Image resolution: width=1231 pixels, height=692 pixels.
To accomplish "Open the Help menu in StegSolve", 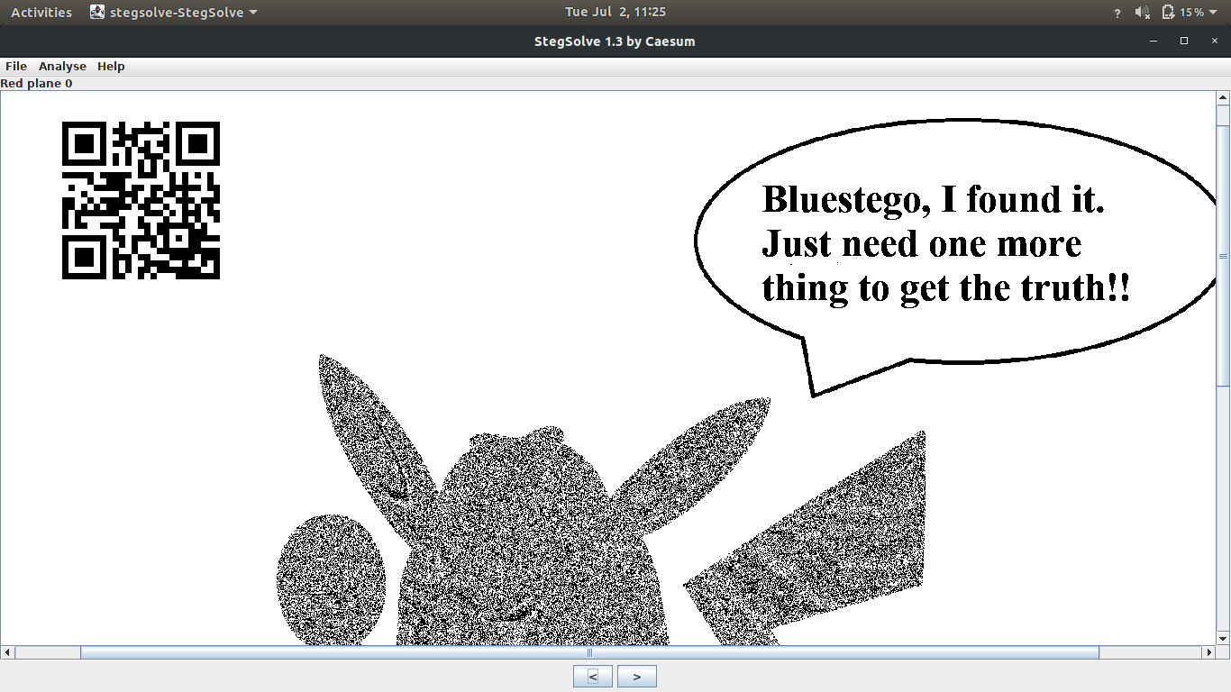I will point(111,66).
